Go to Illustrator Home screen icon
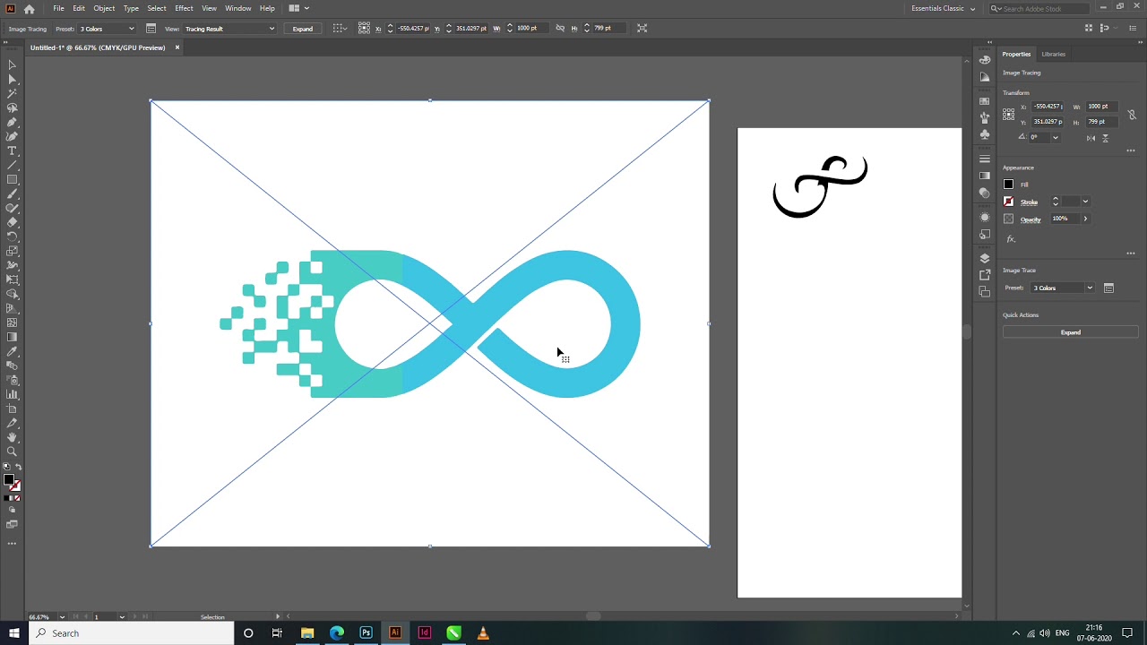Image resolution: width=1147 pixels, height=645 pixels. click(x=29, y=9)
